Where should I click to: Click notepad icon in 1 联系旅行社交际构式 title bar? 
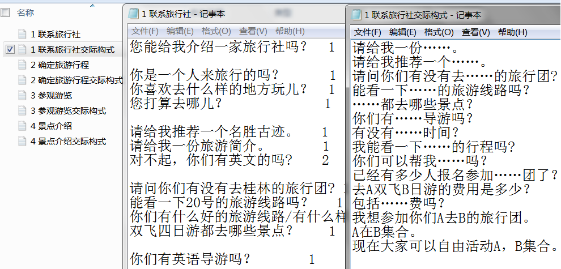[356, 15]
